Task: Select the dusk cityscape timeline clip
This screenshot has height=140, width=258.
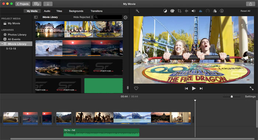Action: pos(160,118)
